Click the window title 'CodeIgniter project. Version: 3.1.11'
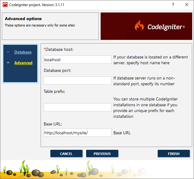The image size is (194, 179). point(37,5)
